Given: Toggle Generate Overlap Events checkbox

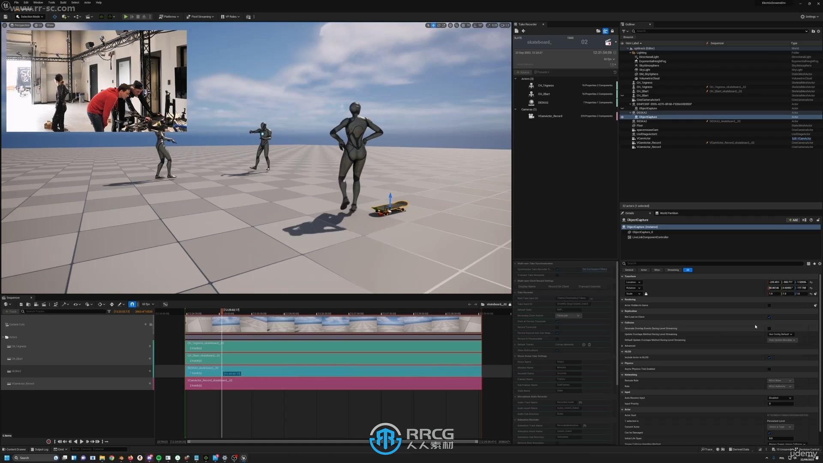Looking at the screenshot, I should pyautogui.click(x=769, y=328).
